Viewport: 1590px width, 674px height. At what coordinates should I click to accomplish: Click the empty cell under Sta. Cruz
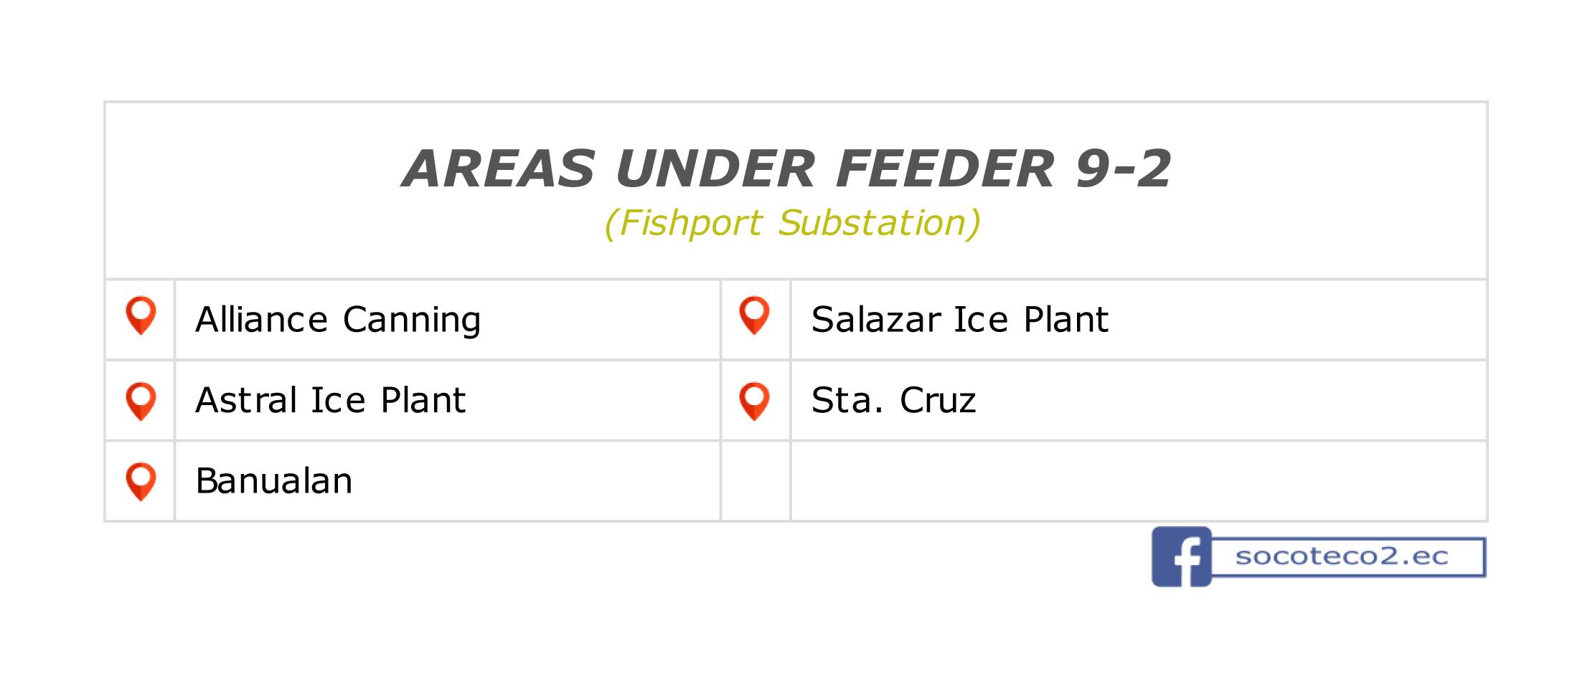[1138, 480]
